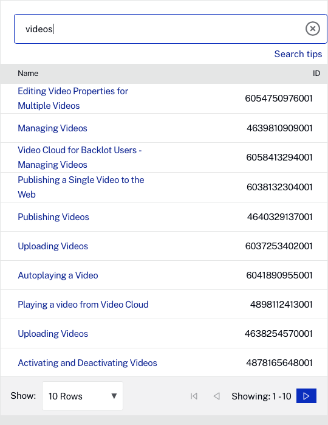Go to previous page arrow icon
The height and width of the screenshot is (425, 328).
click(216, 396)
